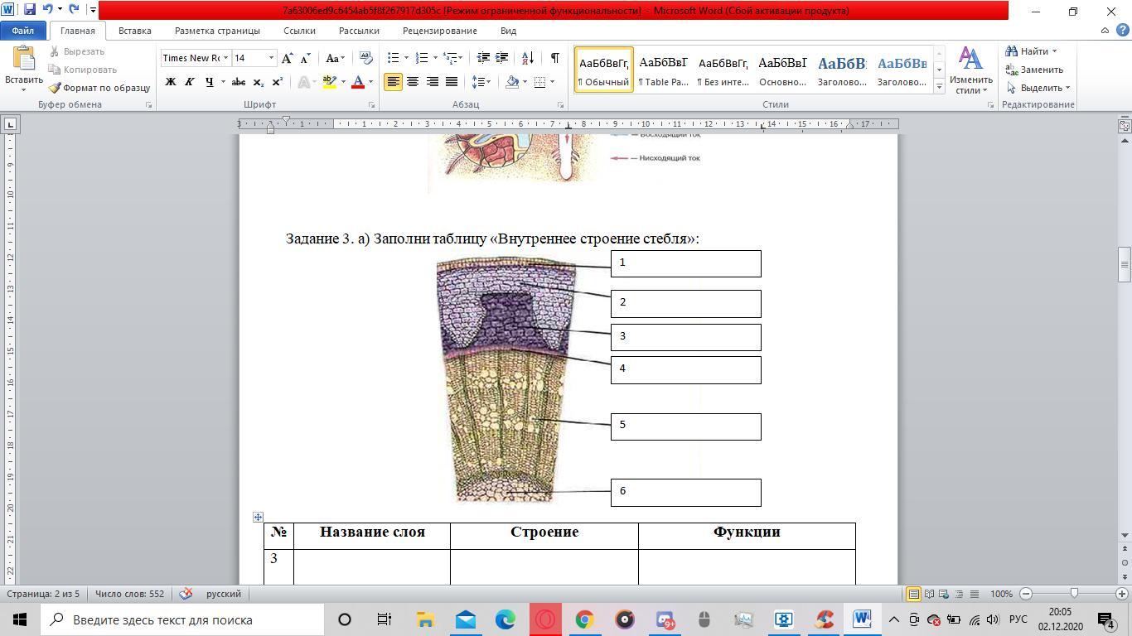Click the Sort paragraph icon
The width and height of the screenshot is (1132, 636).
[x=528, y=58]
